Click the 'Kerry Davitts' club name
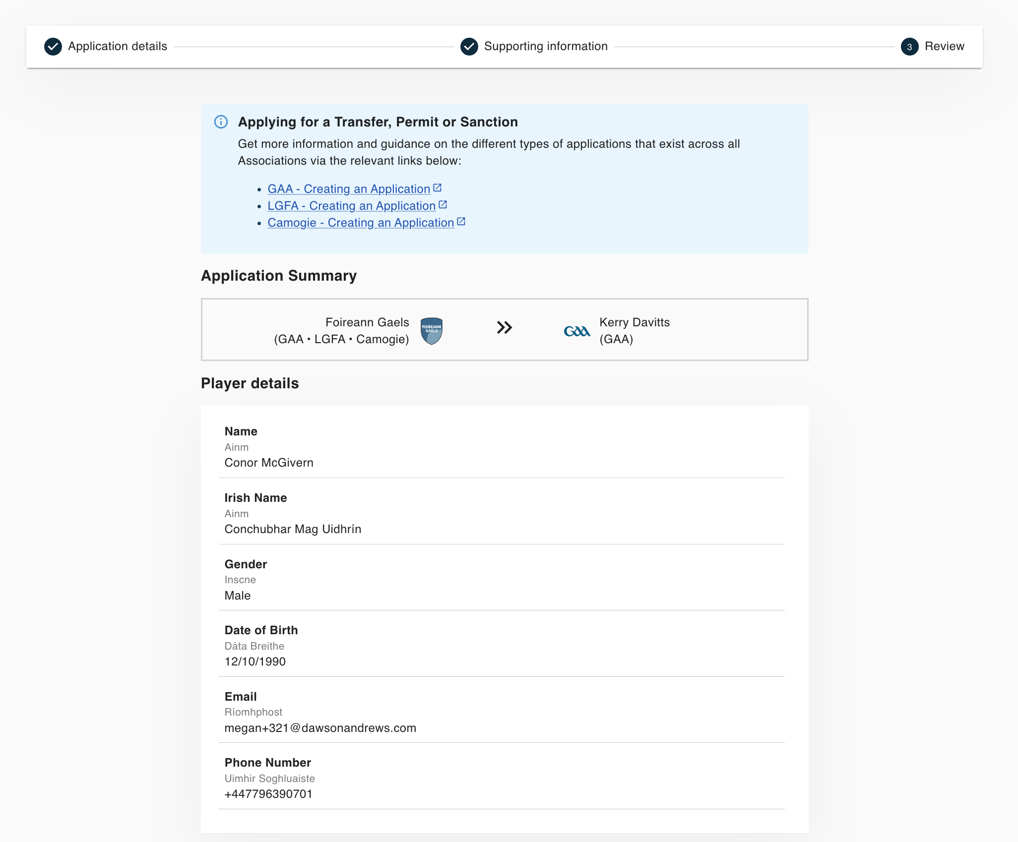The height and width of the screenshot is (842, 1018). 635,322
